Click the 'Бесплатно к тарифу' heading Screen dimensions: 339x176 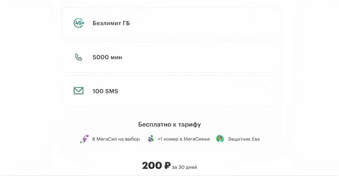[x=169, y=124]
